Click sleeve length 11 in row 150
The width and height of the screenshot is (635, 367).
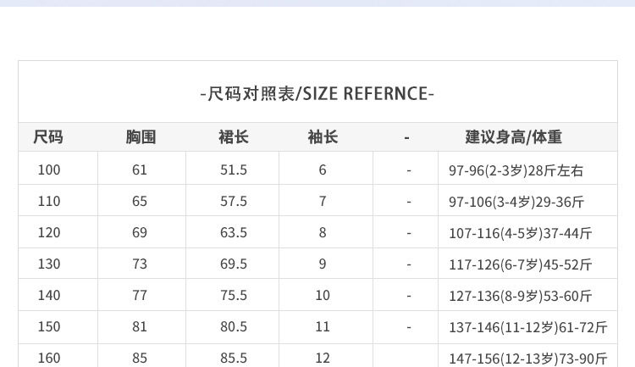click(x=323, y=326)
